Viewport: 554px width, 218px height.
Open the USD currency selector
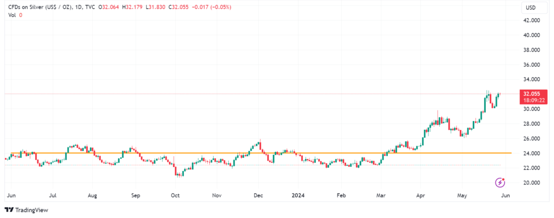click(530, 8)
